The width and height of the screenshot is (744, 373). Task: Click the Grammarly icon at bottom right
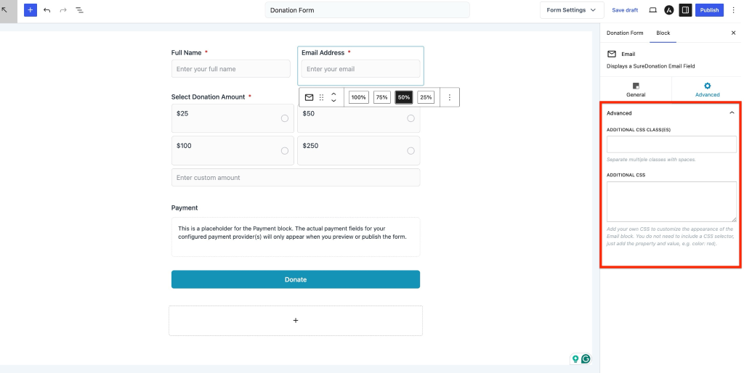pyautogui.click(x=586, y=358)
